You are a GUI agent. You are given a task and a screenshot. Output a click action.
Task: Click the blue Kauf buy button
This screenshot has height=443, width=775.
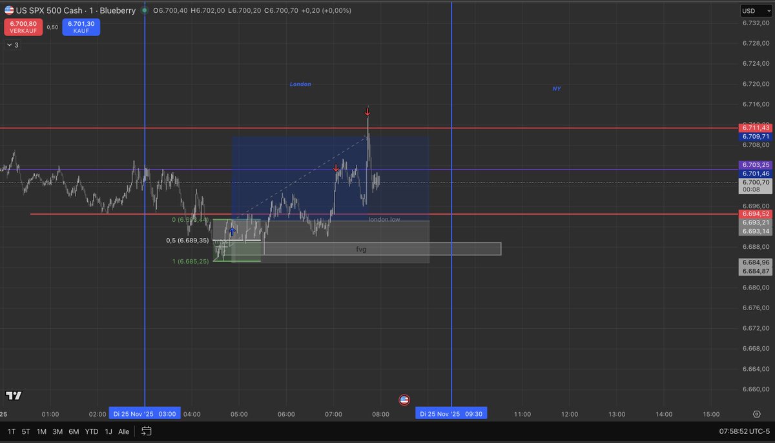tap(81, 27)
